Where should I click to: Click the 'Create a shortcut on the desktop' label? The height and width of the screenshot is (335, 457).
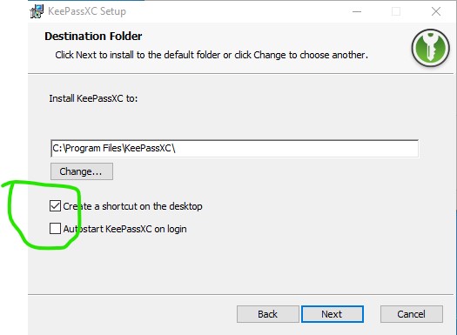132,206
